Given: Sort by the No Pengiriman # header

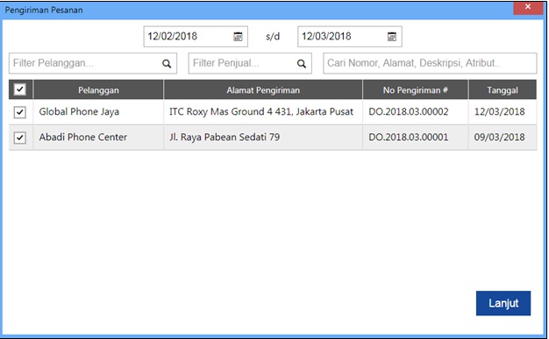Looking at the screenshot, I should pos(415,90).
